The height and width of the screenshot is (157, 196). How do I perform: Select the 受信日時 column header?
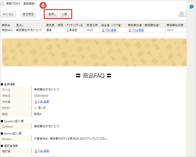92,25
